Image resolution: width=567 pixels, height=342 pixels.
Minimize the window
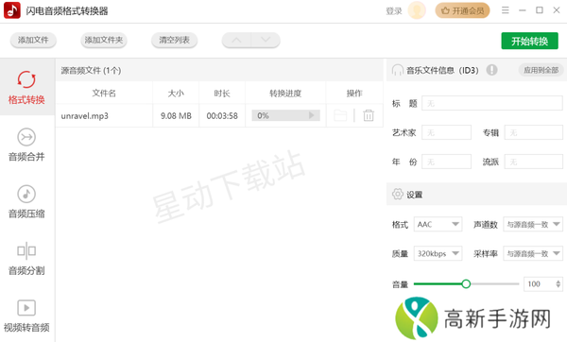[523, 10]
